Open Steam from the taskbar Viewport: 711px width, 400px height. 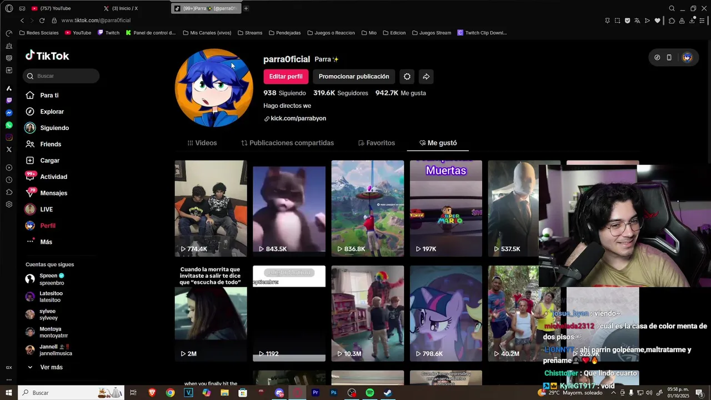pyautogui.click(x=388, y=393)
